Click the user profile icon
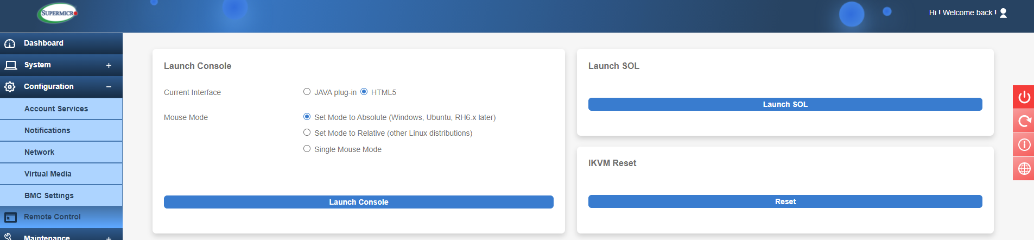The width and height of the screenshot is (1034, 240). point(1003,12)
